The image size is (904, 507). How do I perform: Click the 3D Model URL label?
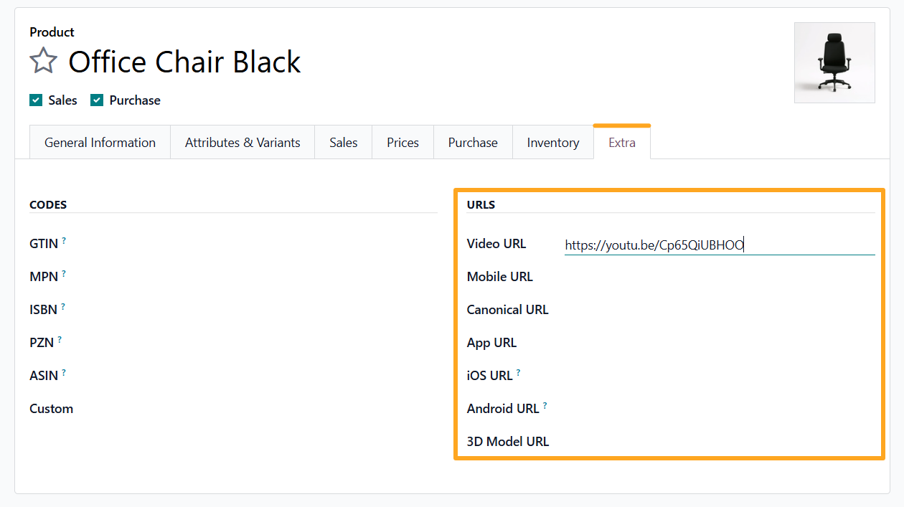pos(508,442)
